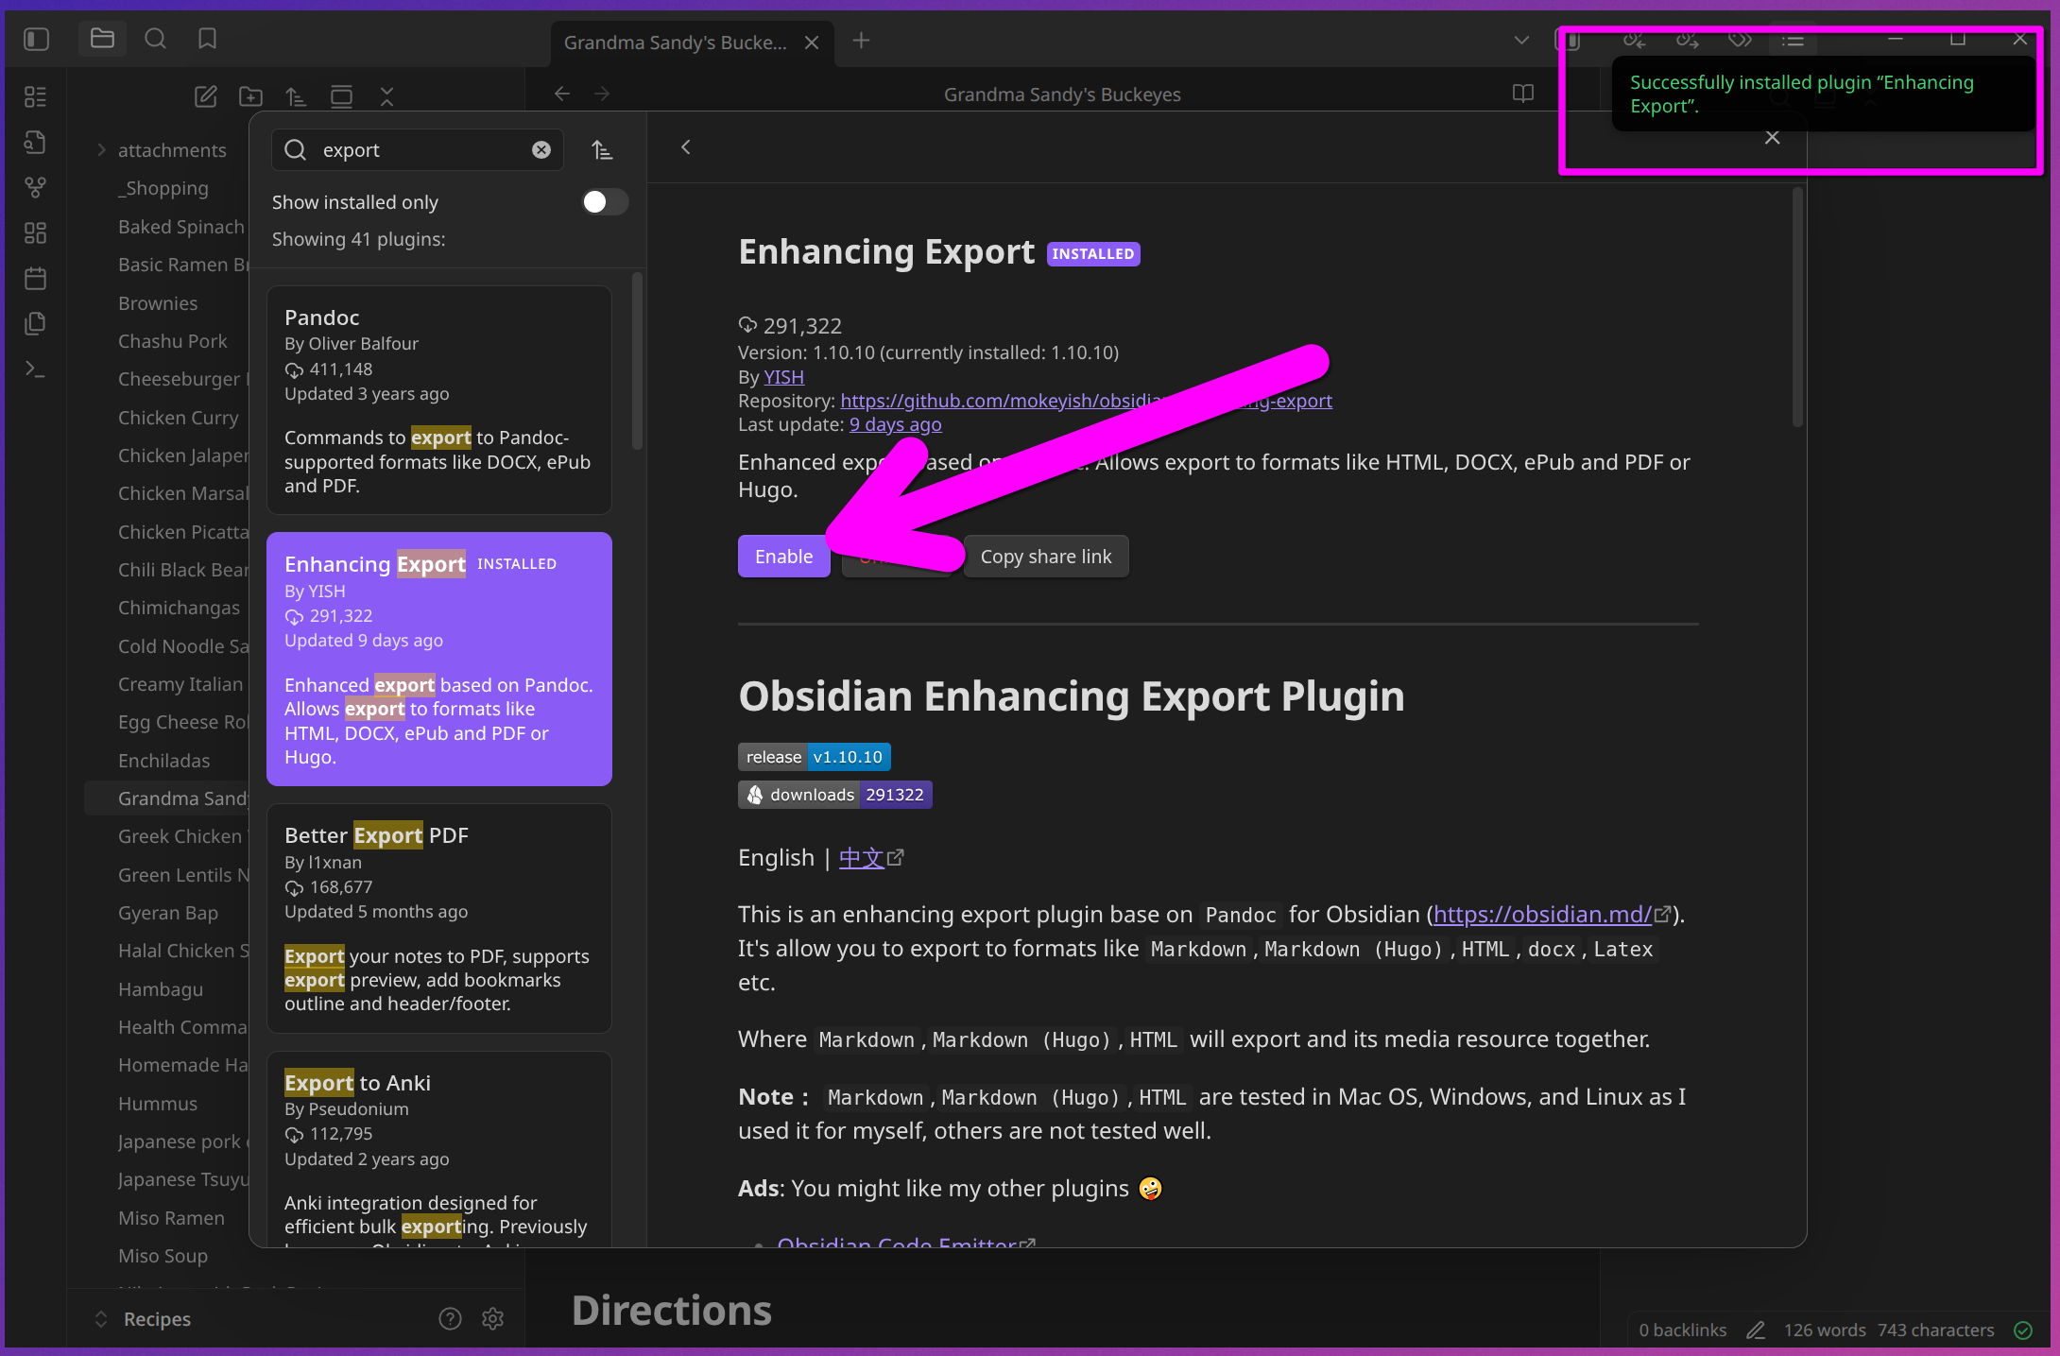Select Grandma Sandy's Buckeyes tab
The image size is (2060, 1356).
click(x=675, y=43)
